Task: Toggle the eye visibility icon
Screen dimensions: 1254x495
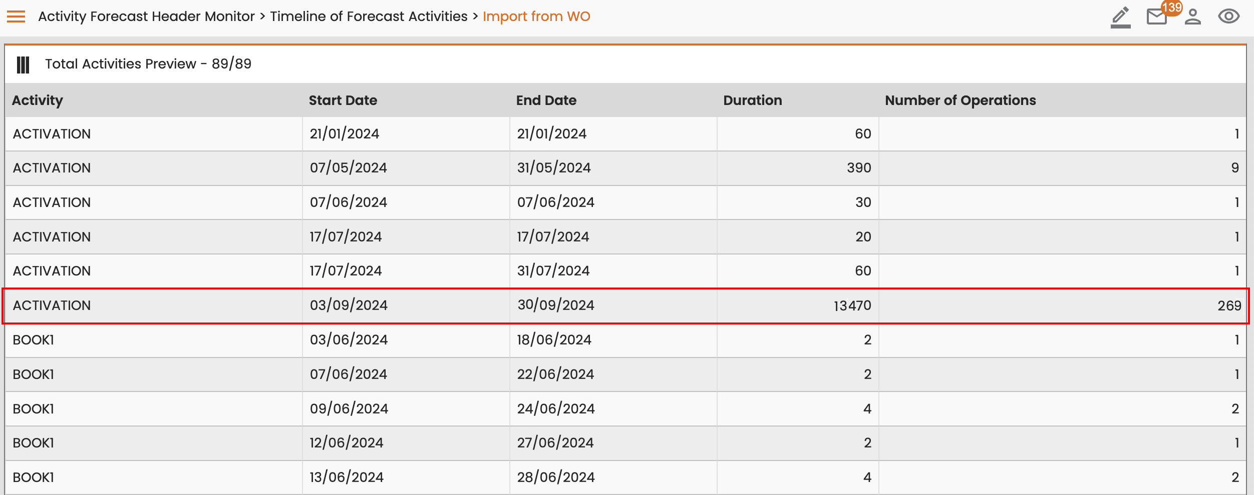Action: click(x=1228, y=16)
